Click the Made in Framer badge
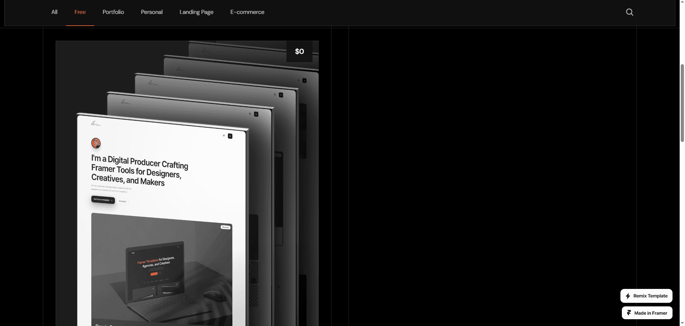Image resolution: width=685 pixels, height=326 pixels. [x=647, y=313]
